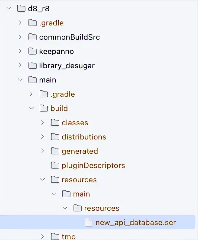
Task: Expand the keepanno folder chevron
Action: (x=20, y=51)
